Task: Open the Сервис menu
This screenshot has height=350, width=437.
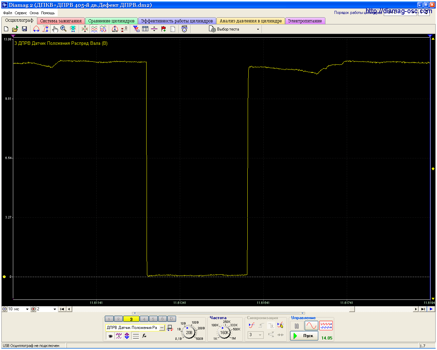Action: click(x=21, y=13)
